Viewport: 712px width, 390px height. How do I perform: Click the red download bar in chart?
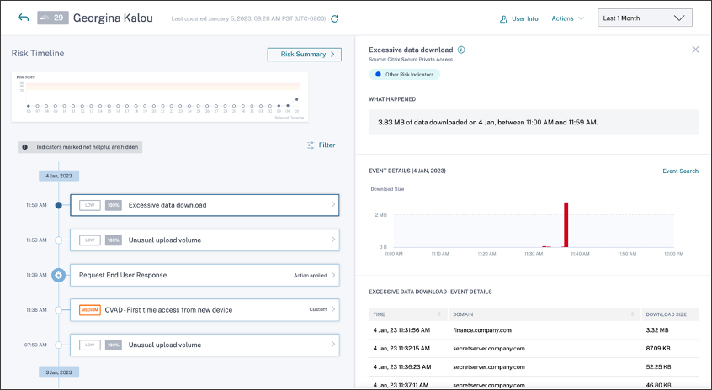[x=566, y=224]
